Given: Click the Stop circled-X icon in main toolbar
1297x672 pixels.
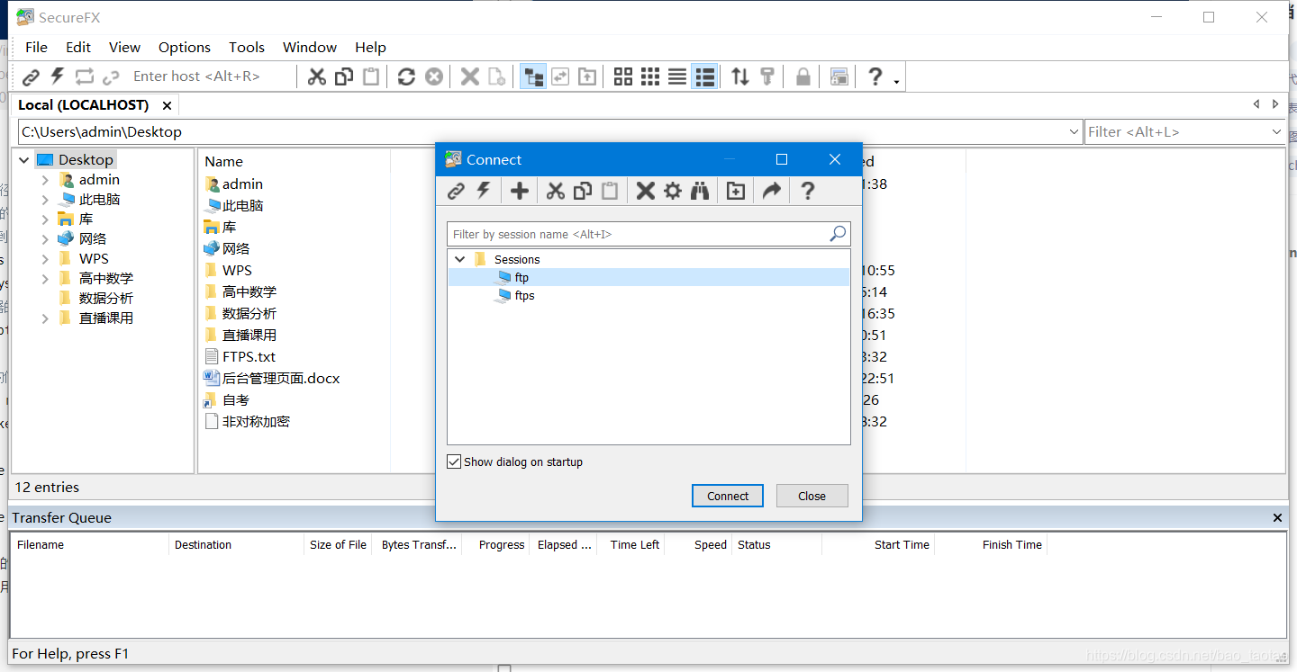Looking at the screenshot, I should pos(434,76).
